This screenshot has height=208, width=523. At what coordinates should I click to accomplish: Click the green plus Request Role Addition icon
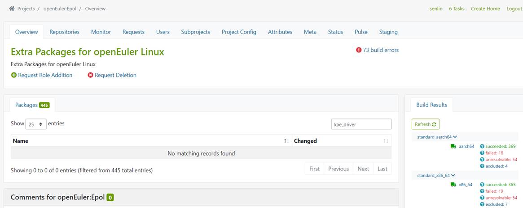(x=14, y=75)
